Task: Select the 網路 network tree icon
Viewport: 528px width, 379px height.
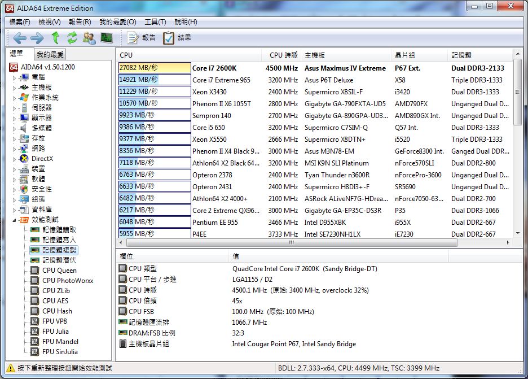Action: (24, 149)
